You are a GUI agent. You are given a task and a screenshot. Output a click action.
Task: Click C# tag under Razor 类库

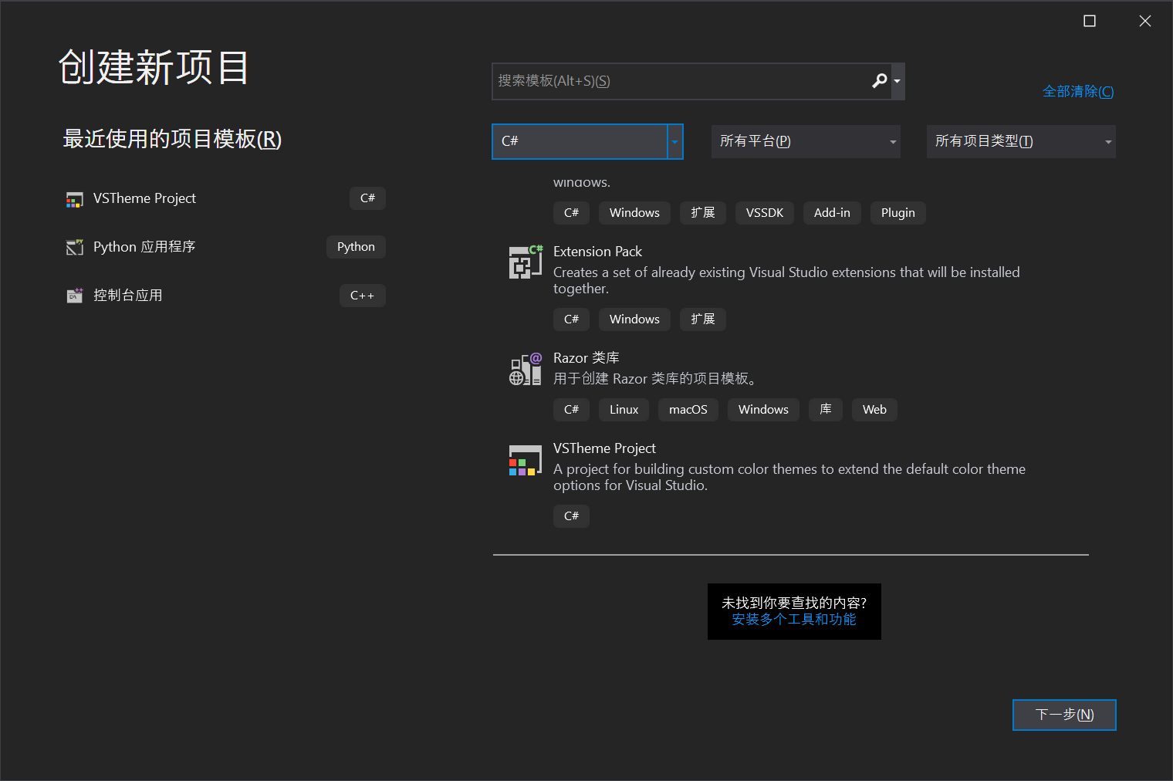[x=571, y=410]
